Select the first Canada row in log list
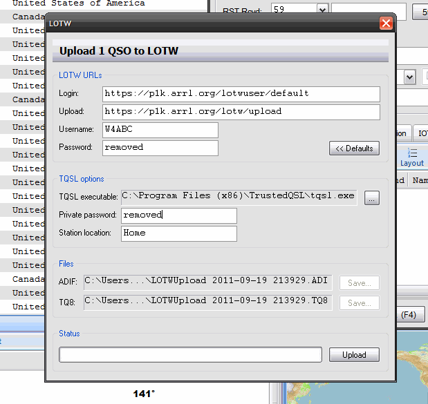 pyautogui.click(x=22, y=17)
